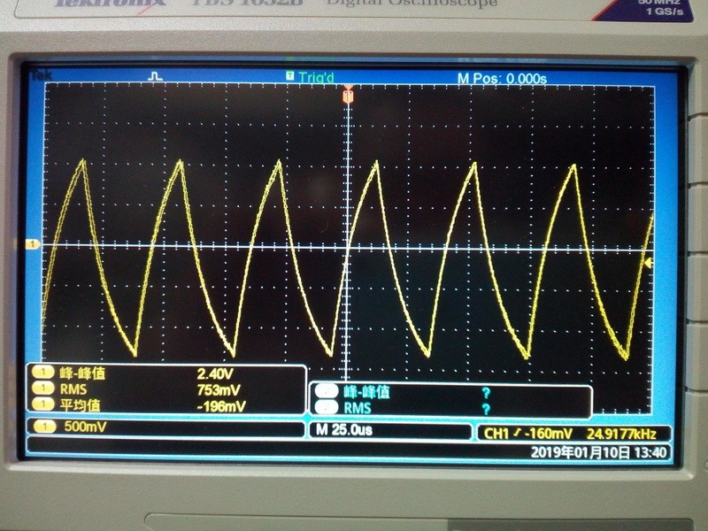Click channel 1 badge beside RMS 753mV

point(40,389)
